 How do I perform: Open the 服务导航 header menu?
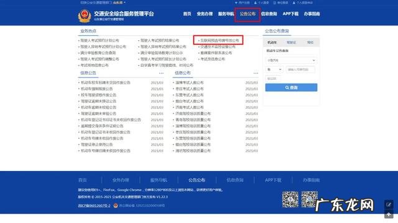[226, 14]
